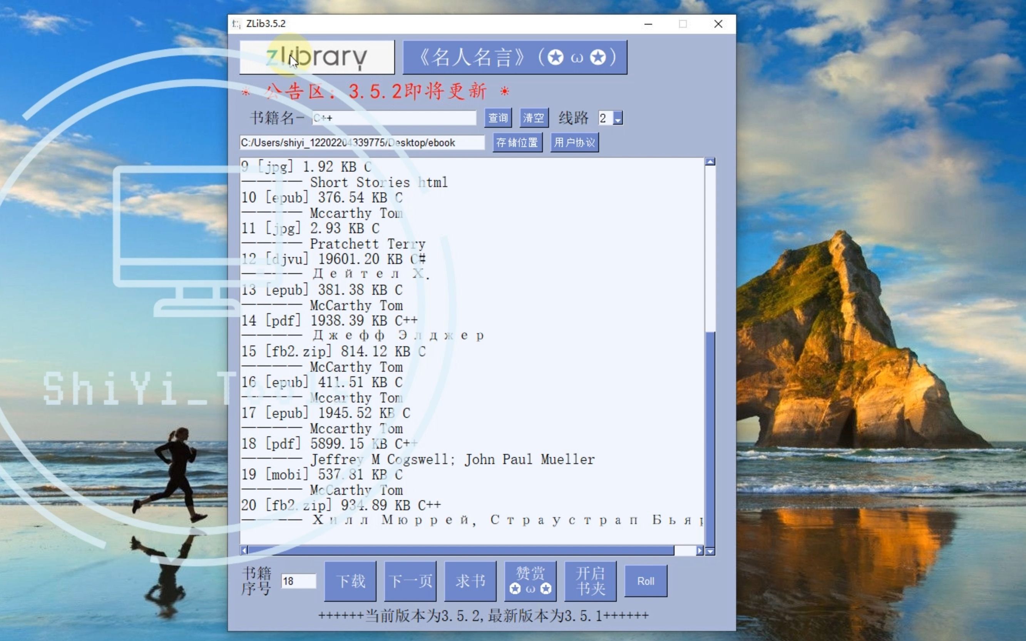Select result row '12 [djvu] 19601.20 KB C#'

333,259
